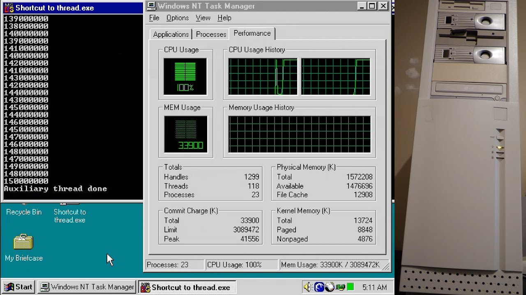The width and height of the screenshot is (526, 295).
Task: Click the Physical Memory (K) group label
Action: 306,167
